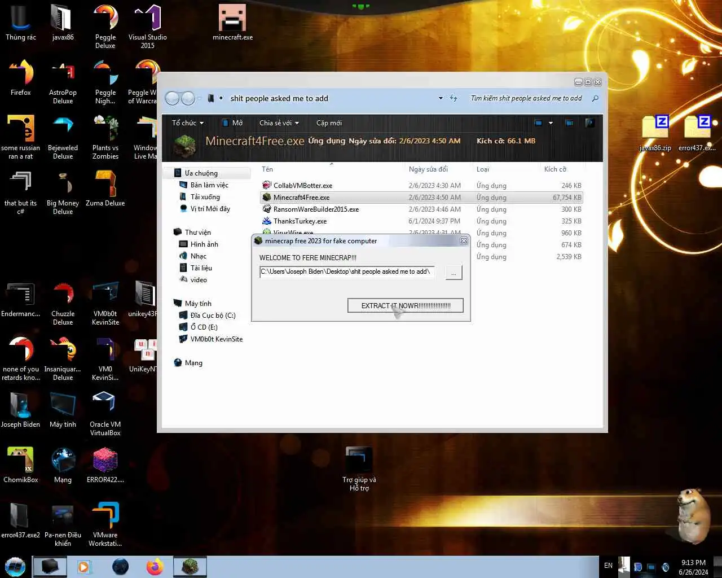Open the minecraft.exe desktop icon

point(232,23)
